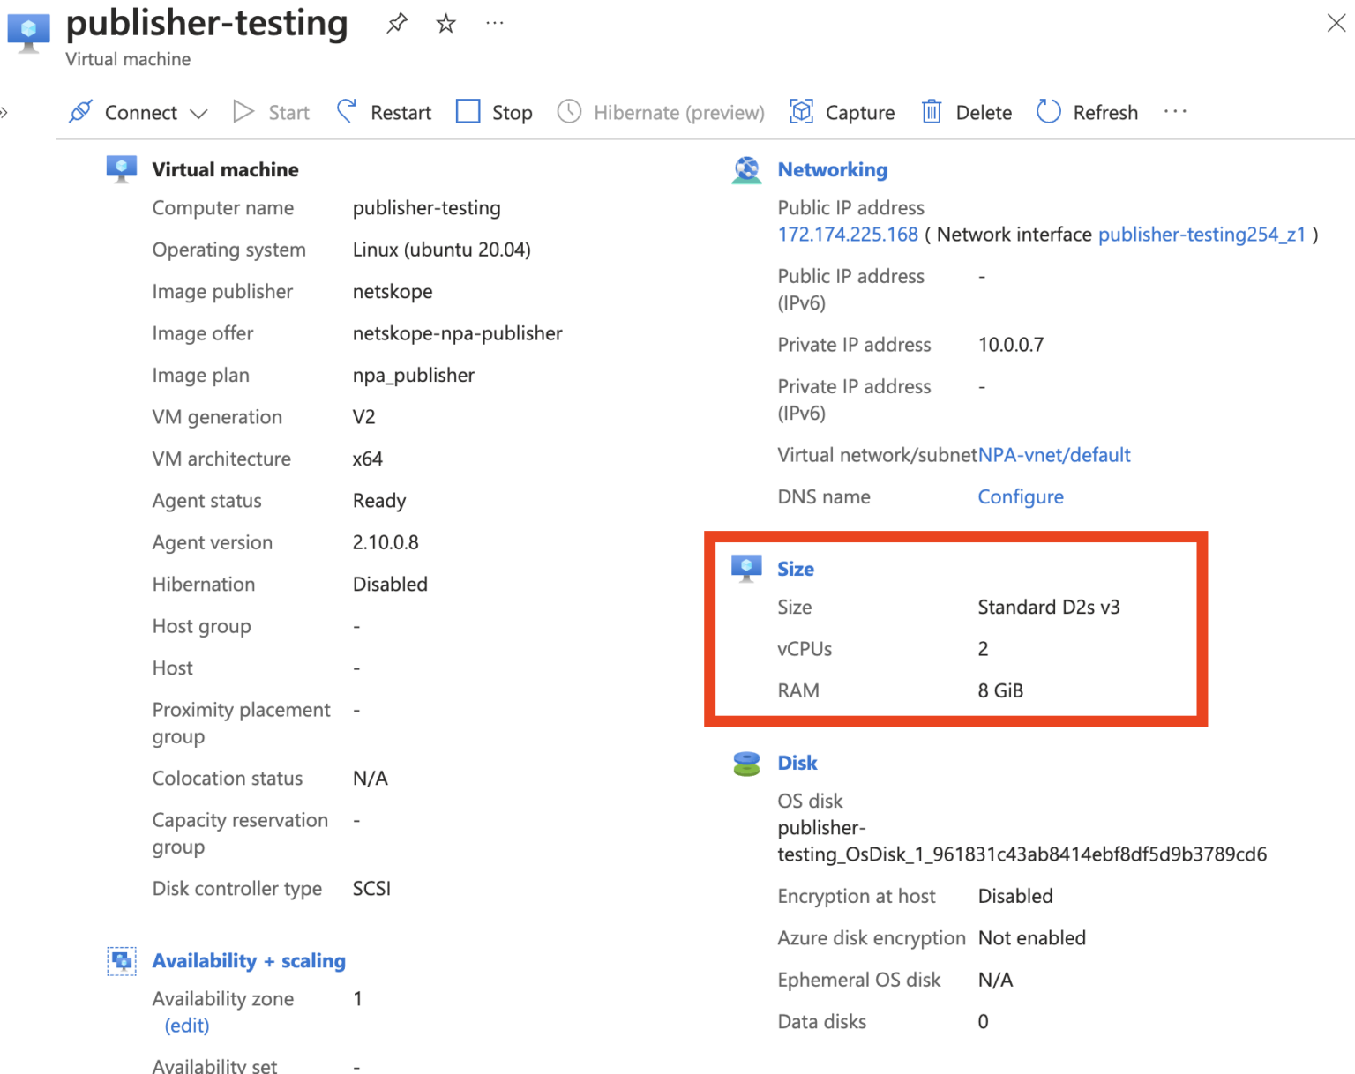This screenshot has width=1355, height=1074.
Task: Edit the availability zone
Action: click(x=186, y=1025)
